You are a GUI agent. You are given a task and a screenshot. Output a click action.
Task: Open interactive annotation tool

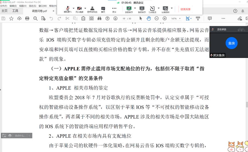click(x=152, y=9)
